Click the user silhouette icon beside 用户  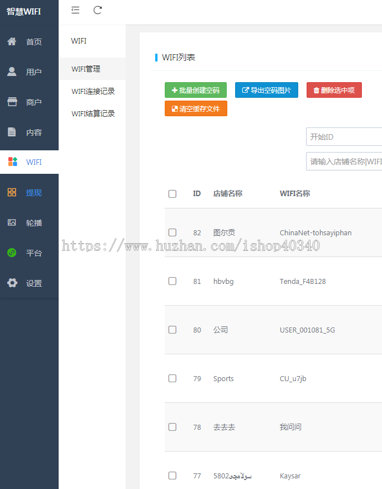[x=12, y=72]
